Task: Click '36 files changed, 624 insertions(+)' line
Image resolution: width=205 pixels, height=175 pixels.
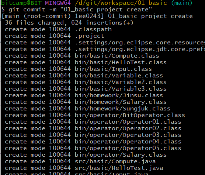Action: [x=69, y=23]
